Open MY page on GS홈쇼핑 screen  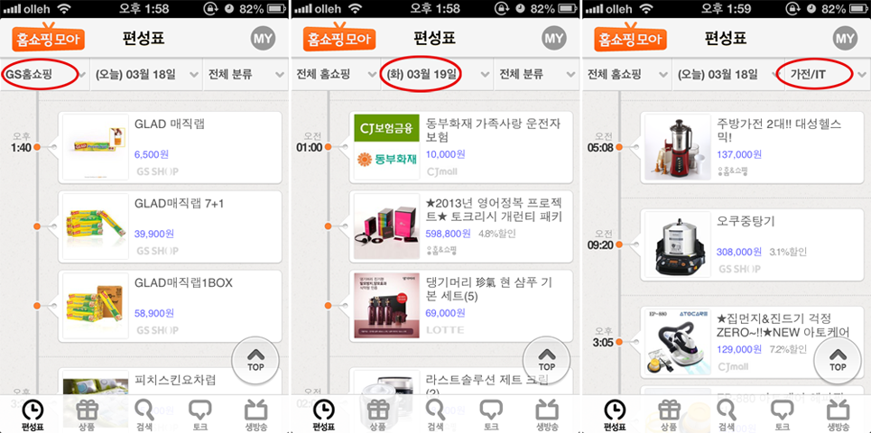click(264, 38)
